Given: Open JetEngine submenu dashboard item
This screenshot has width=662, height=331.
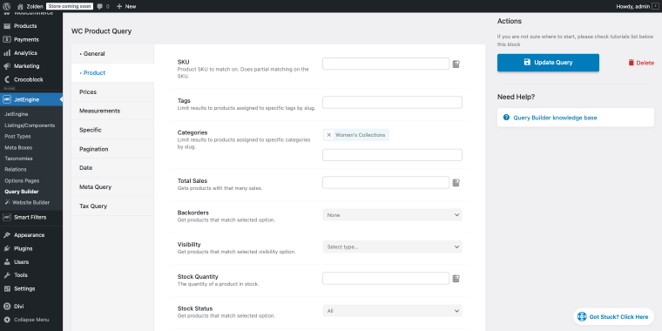Looking at the screenshot, I should 17,114.
